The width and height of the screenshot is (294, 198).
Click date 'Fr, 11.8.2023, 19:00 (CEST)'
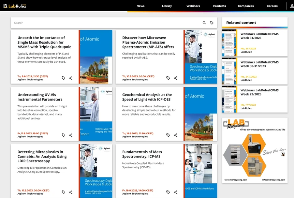(x=33, y=133)
